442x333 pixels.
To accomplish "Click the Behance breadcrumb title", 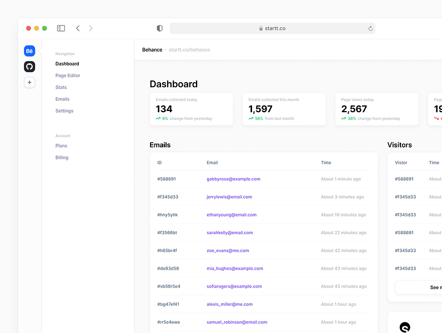I will [x=152, y=50].
